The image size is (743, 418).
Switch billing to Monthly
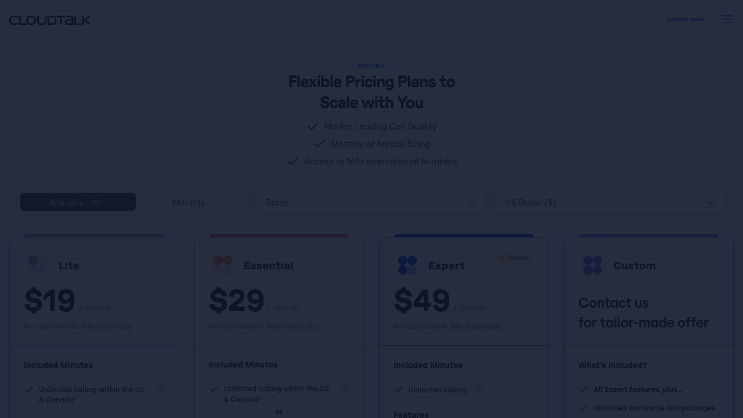189,203
